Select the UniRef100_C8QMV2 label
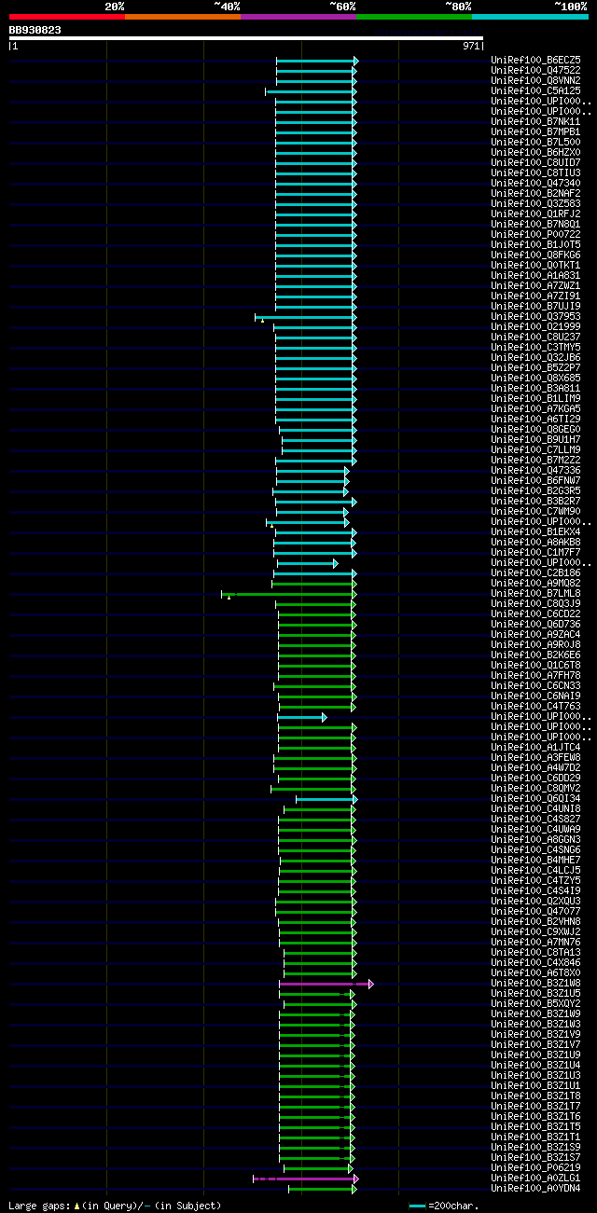Viewport: 597px width, 1213px height. (x=535, y=789)
